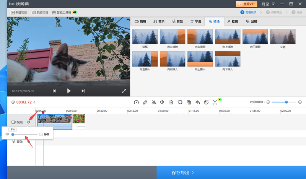This screenshot has height=179, width=306.
Task: Zoom in timeline with plus button
Action: point(300,102)
